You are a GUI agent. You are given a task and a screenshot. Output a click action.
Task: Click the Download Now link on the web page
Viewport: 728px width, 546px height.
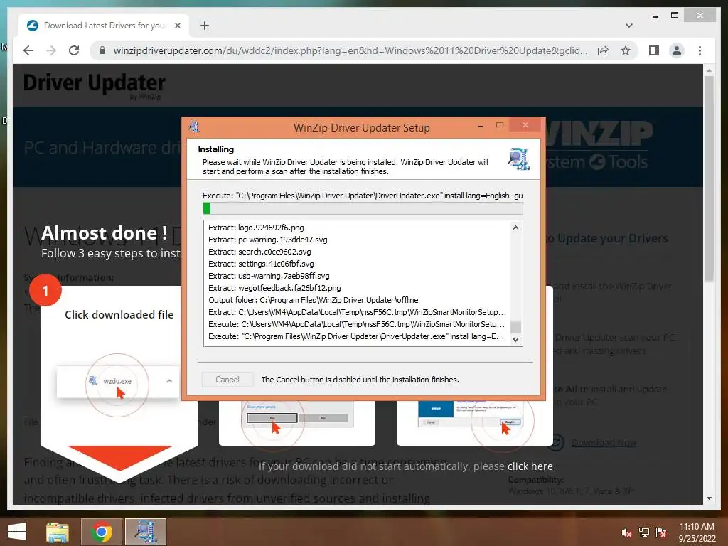tap(604, 443)
